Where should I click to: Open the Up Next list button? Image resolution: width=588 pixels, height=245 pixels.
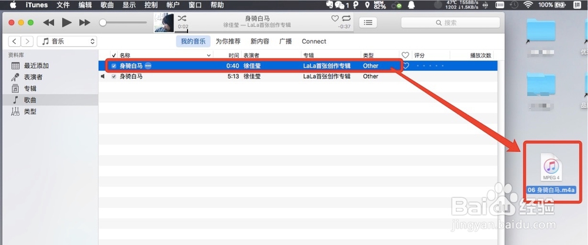[368, 22]
